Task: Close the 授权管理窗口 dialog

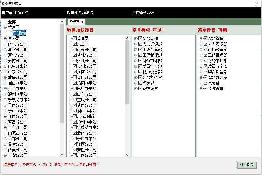Action: click(257, 4)
